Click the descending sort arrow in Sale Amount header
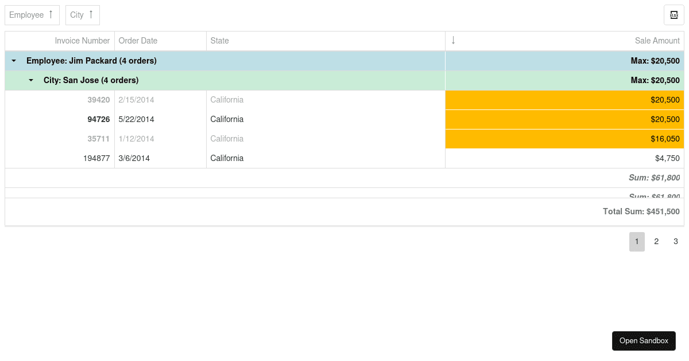This screenshot has height=361, width=689. click(x=453, y=40)
